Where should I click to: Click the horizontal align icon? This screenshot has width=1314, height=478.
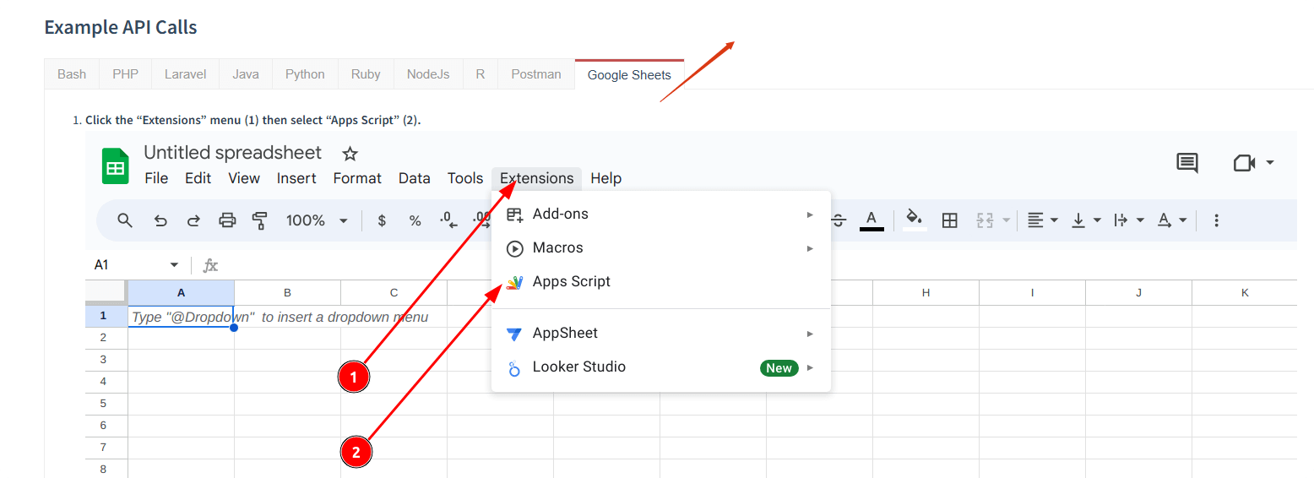click(x=1036, y=220)
